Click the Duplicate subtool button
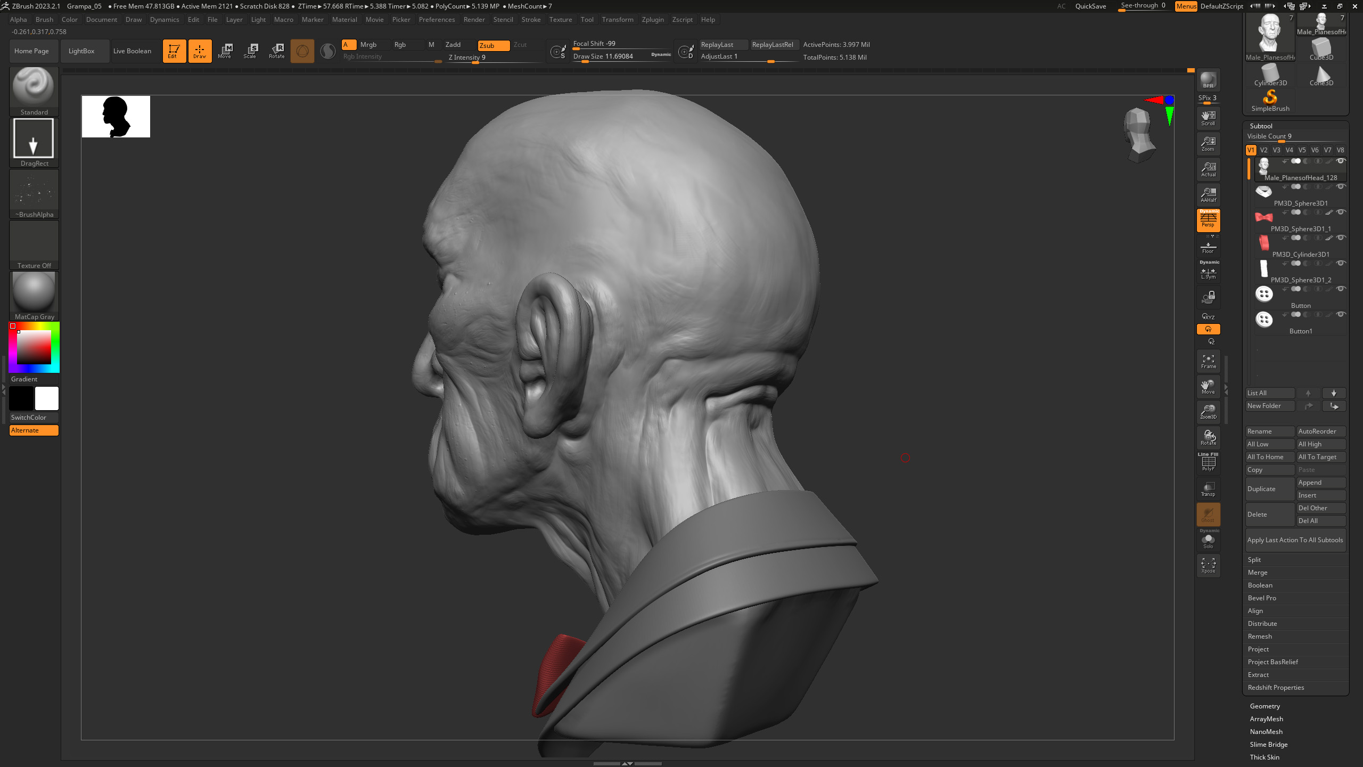 coord(1269,488)
